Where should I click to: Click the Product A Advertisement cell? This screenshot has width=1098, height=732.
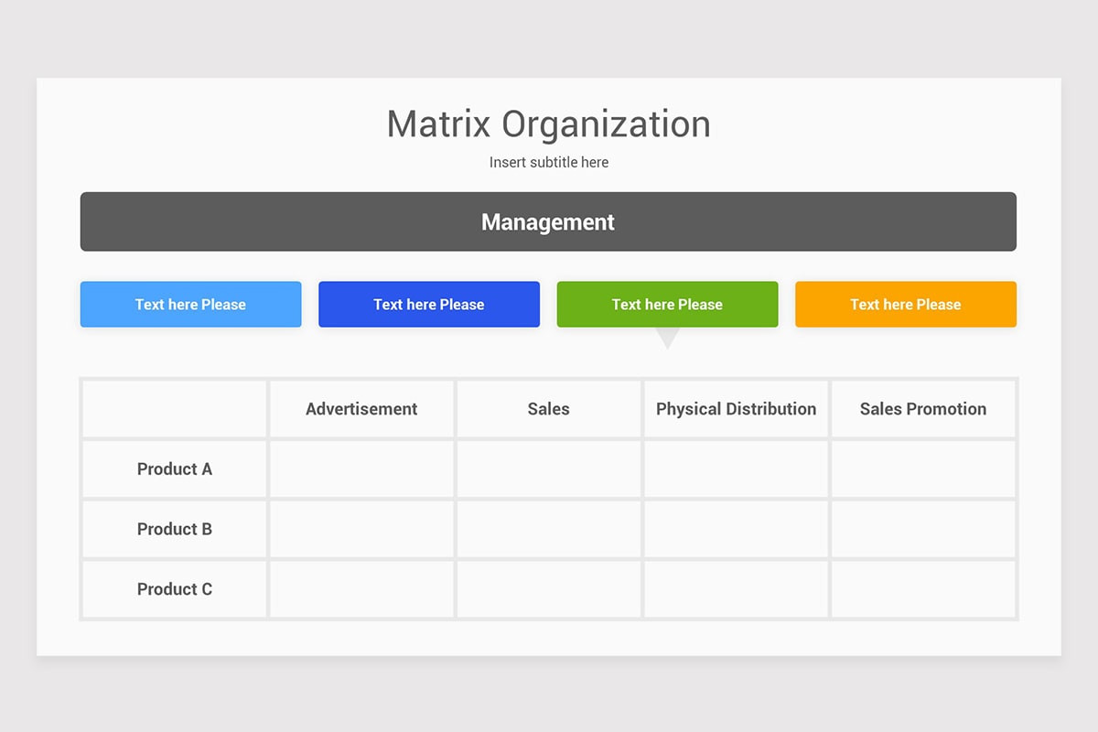pos(361,469)
